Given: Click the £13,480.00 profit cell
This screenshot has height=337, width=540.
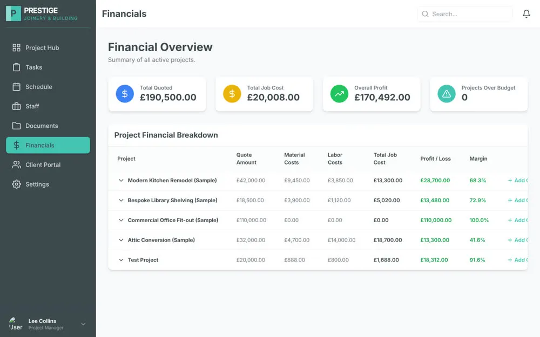Looking at the screenshot, I should coord(435,200).
